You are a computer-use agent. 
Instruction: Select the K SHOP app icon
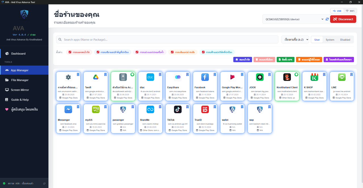314,77
